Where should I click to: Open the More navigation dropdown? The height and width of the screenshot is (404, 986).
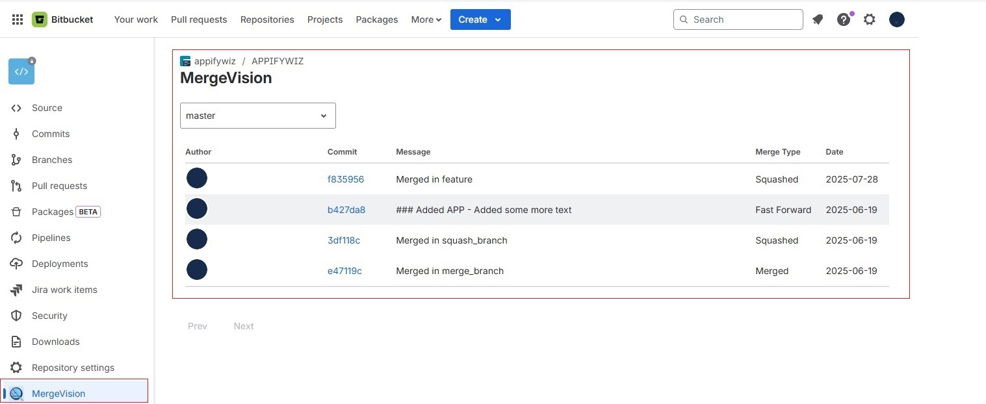[425, 19]
